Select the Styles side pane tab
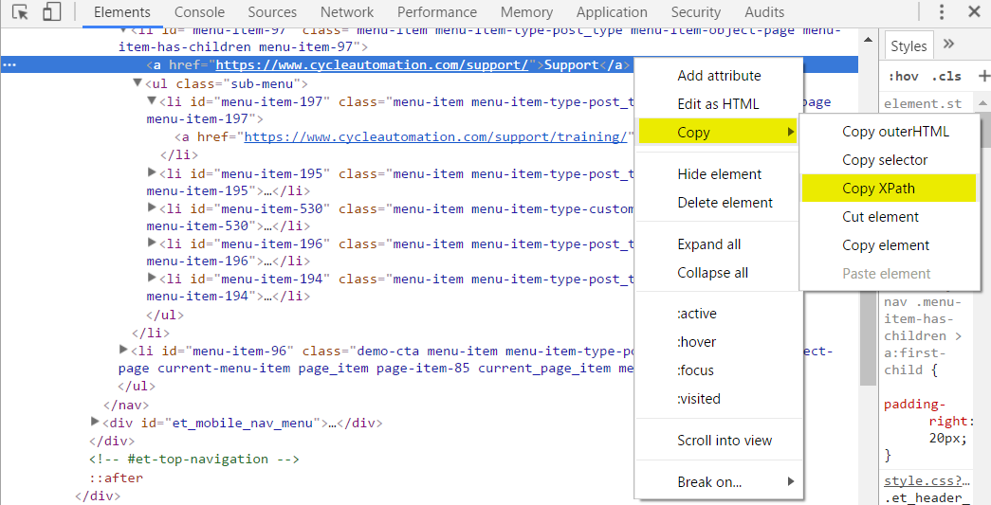This screenshot has width=991, height=505. tap(908, 46)
